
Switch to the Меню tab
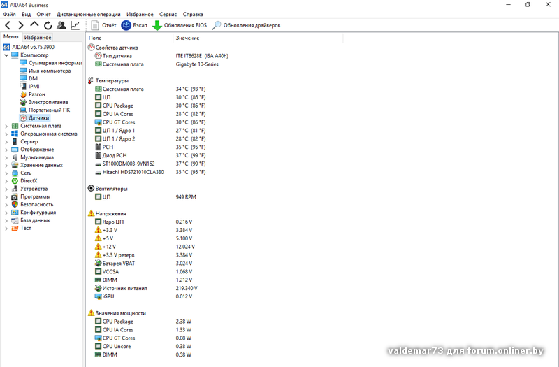pos(10,37)
